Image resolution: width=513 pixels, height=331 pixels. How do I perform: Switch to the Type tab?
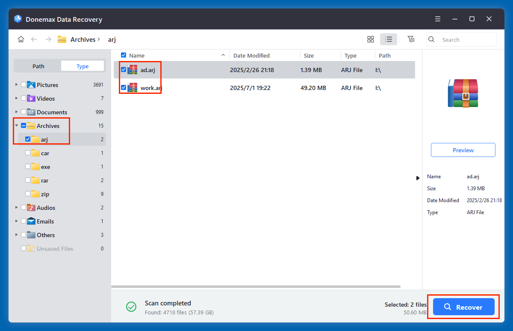[82, 66]
